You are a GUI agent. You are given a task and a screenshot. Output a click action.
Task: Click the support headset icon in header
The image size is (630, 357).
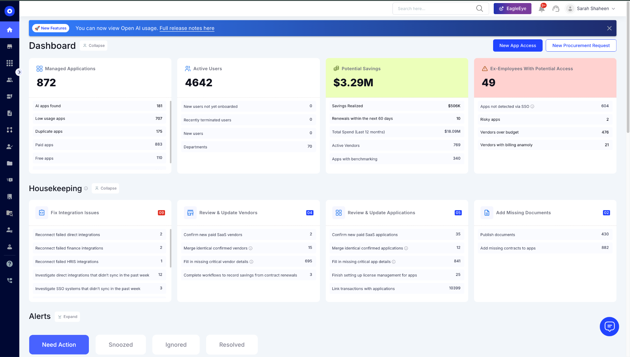[556, 9]
